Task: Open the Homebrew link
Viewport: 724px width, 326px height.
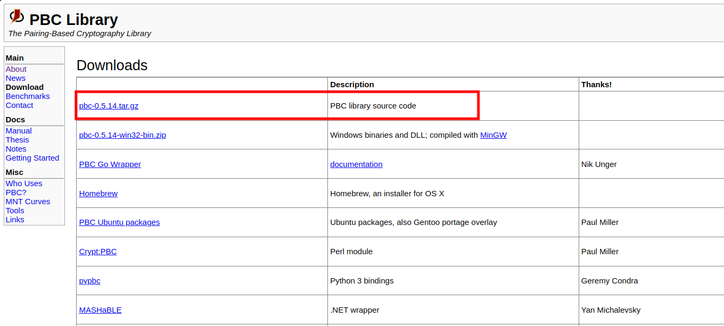Action: pyautogui.click(x=98, y=194)
